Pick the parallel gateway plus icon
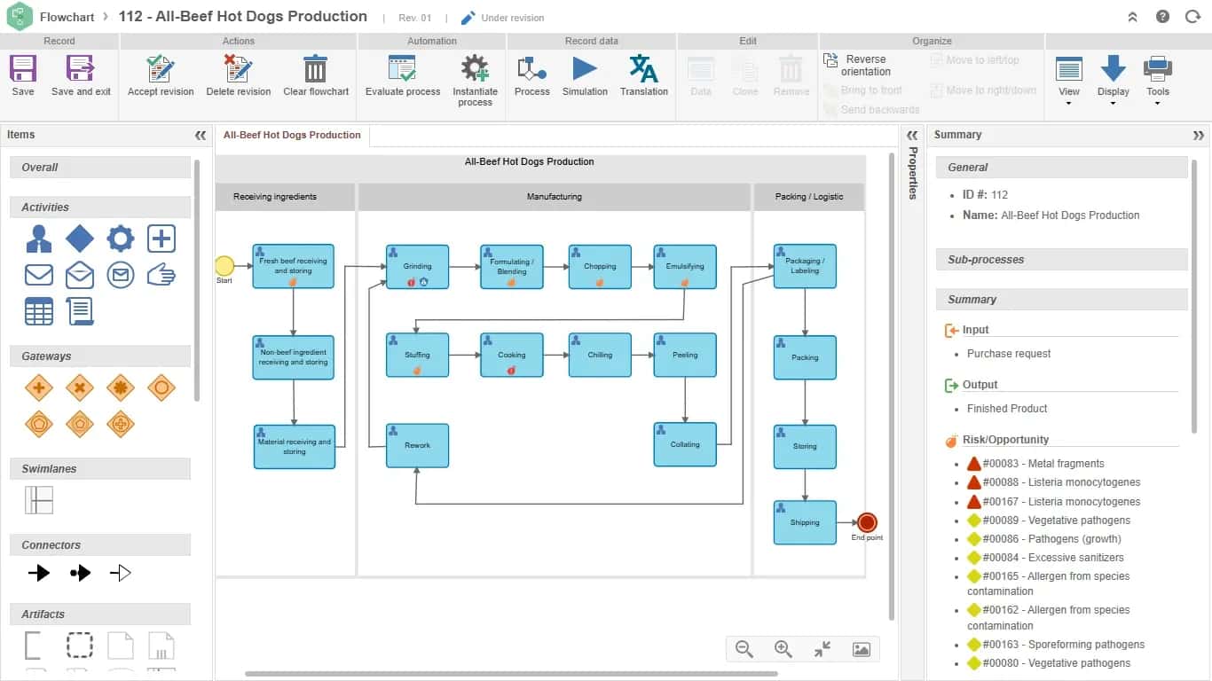Screen dimensions: 1212x681 [39, 387]
